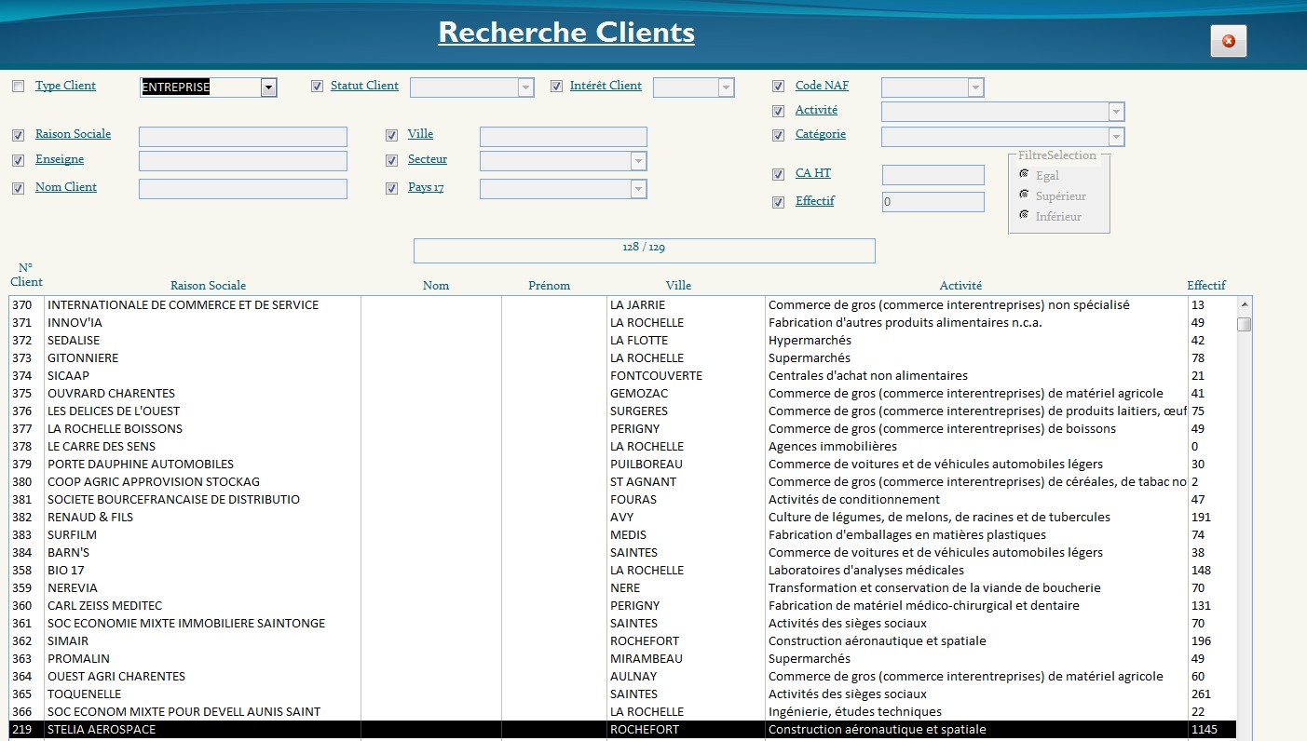
Task: Select the CARL ZEISS MEDITEC row
Action: pyautogui.click(x=622, y=606)
